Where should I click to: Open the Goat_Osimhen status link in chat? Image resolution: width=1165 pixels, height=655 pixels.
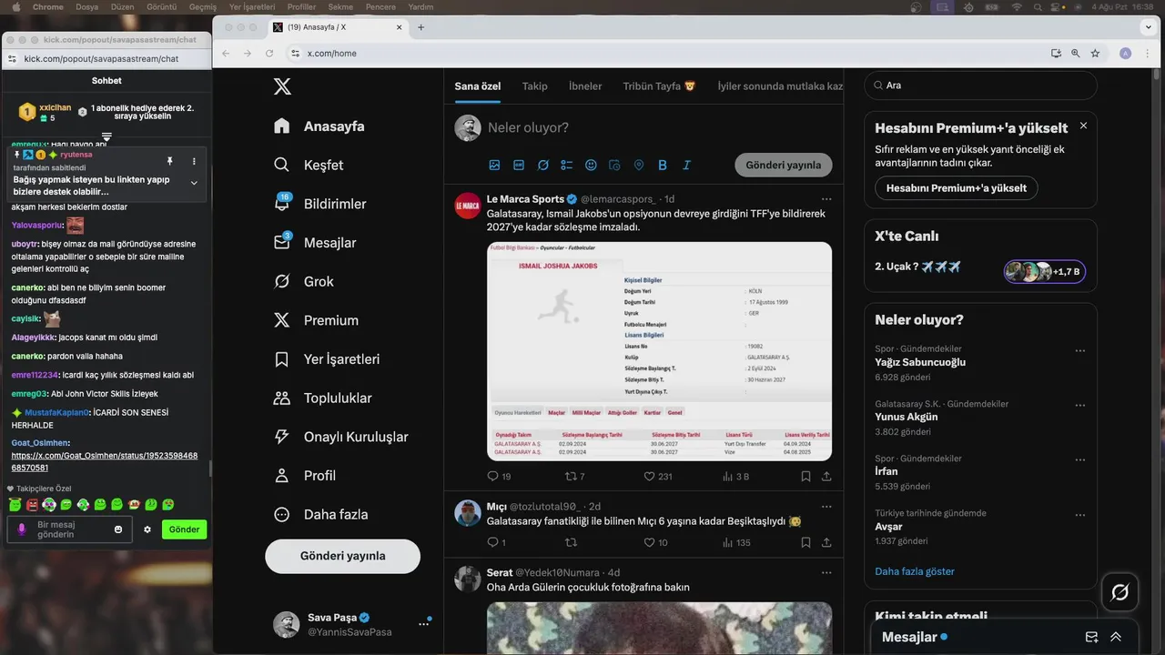pyautogui.click(x=105, y=461)
